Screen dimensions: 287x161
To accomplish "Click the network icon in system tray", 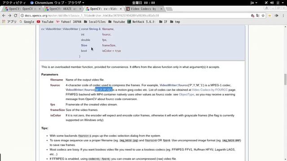I will coord(266,3).
